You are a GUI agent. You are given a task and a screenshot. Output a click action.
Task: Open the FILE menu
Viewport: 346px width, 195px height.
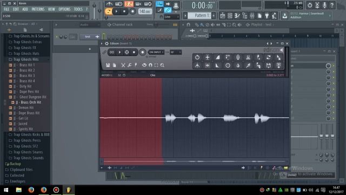[6, 9]
